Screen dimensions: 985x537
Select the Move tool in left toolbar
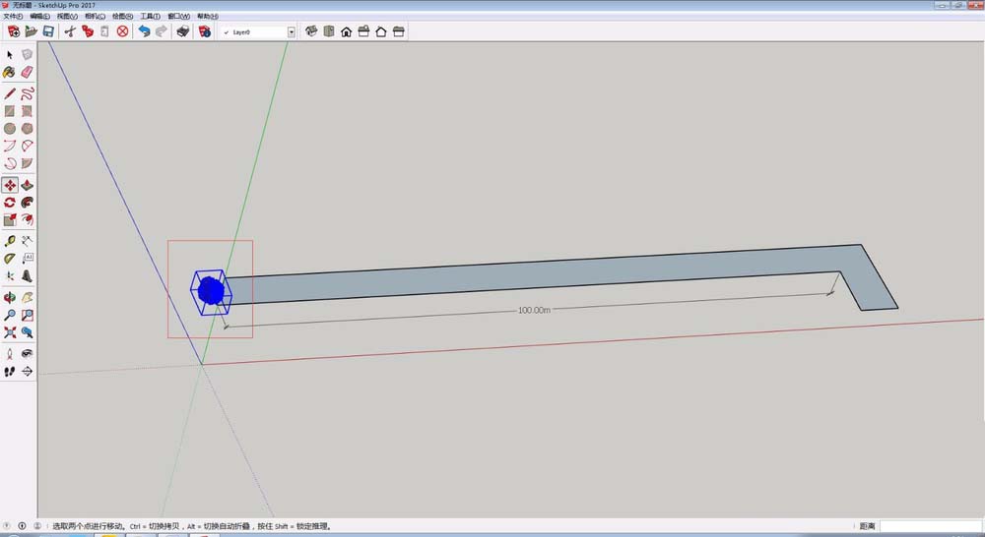(x=10, y=185)
